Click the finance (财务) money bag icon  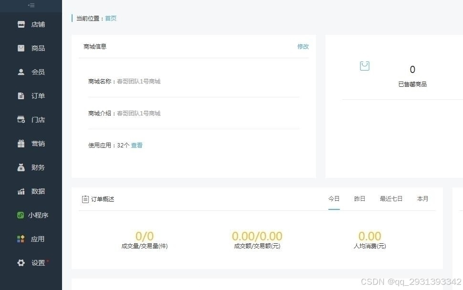pos(21,167)
